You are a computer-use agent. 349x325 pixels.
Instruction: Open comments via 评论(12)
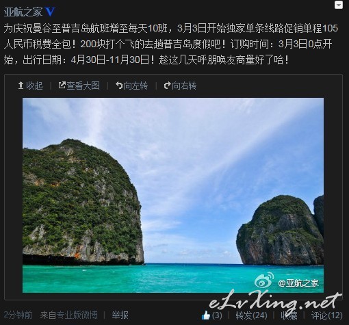tap(327, 315)
